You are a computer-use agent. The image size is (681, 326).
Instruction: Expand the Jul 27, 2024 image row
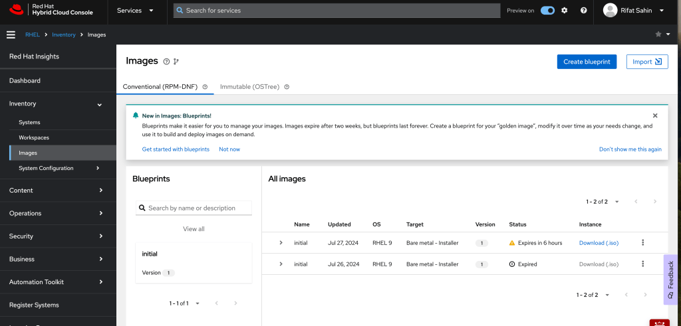pyautogui.click(x=281, y=243)
